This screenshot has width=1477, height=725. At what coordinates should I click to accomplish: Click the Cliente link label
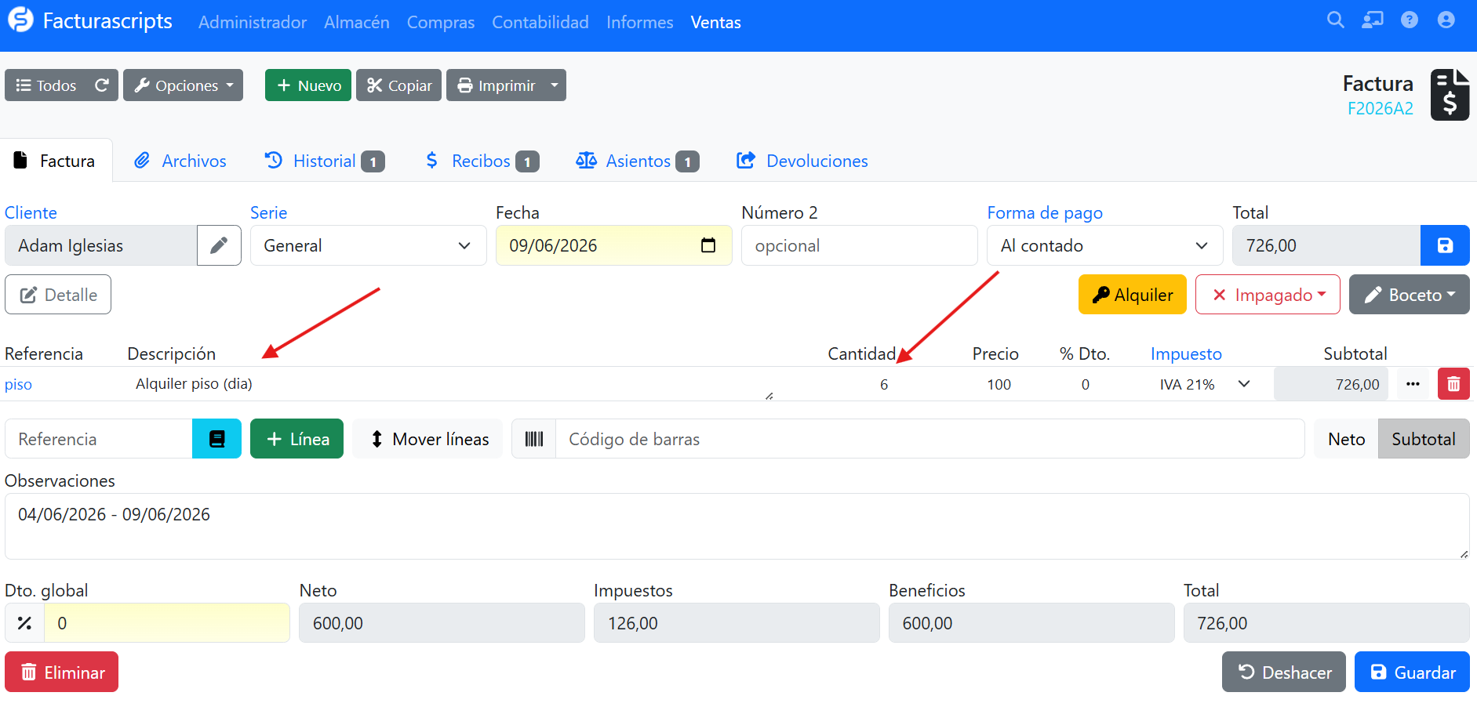click(x=31, y=212)
